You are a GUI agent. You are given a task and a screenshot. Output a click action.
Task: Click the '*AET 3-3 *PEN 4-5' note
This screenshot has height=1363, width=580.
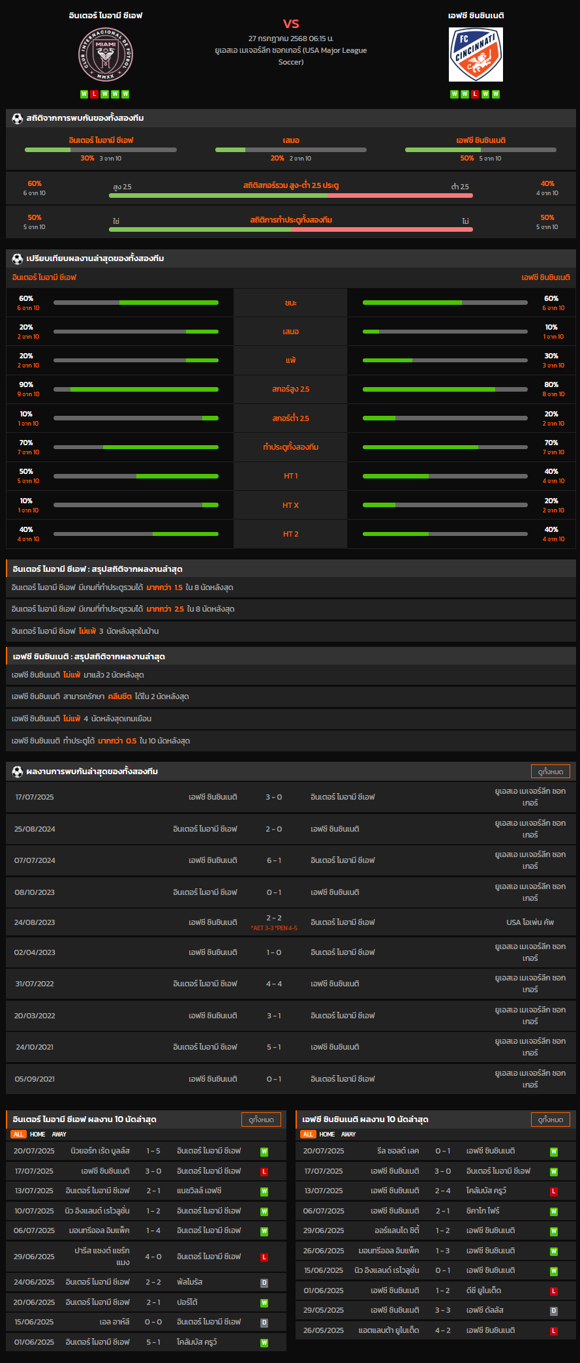274,928
